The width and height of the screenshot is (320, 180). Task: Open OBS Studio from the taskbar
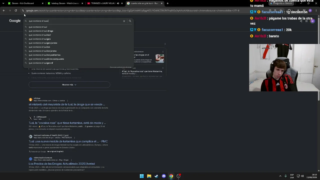tap(178, 176)
